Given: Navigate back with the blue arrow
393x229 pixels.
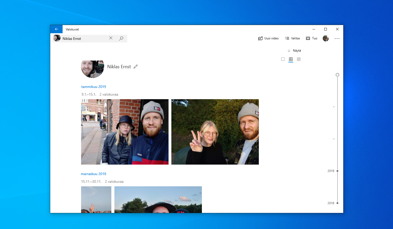Looking at the screenshot, I should pos(56,29).
